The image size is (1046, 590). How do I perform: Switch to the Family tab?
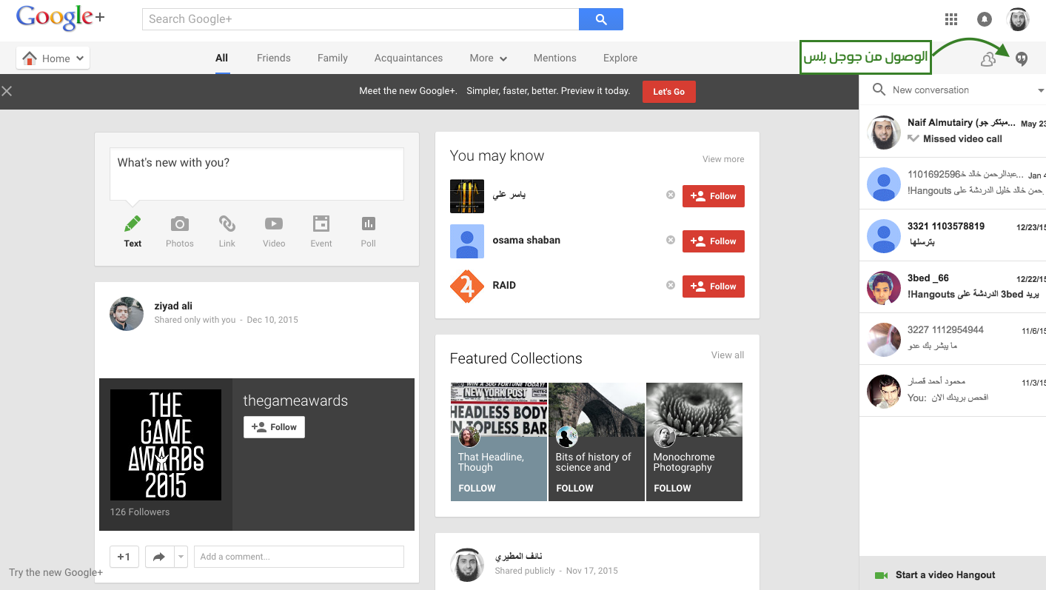pyautogui.click(x=332, y=58)
